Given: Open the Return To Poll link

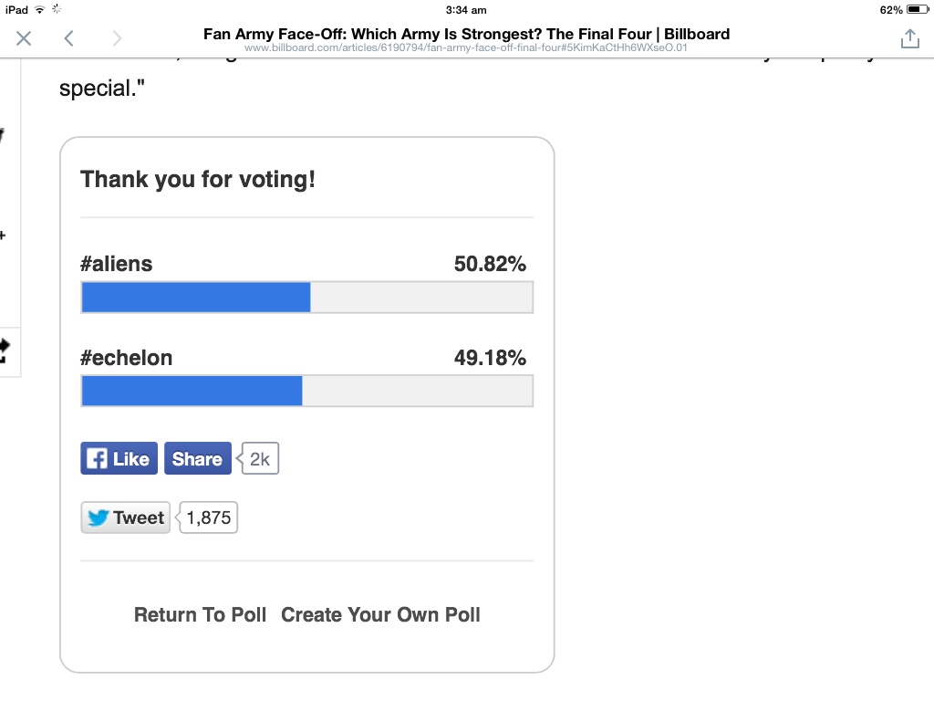Looking at the screenshot, I should tap(200, 614).
